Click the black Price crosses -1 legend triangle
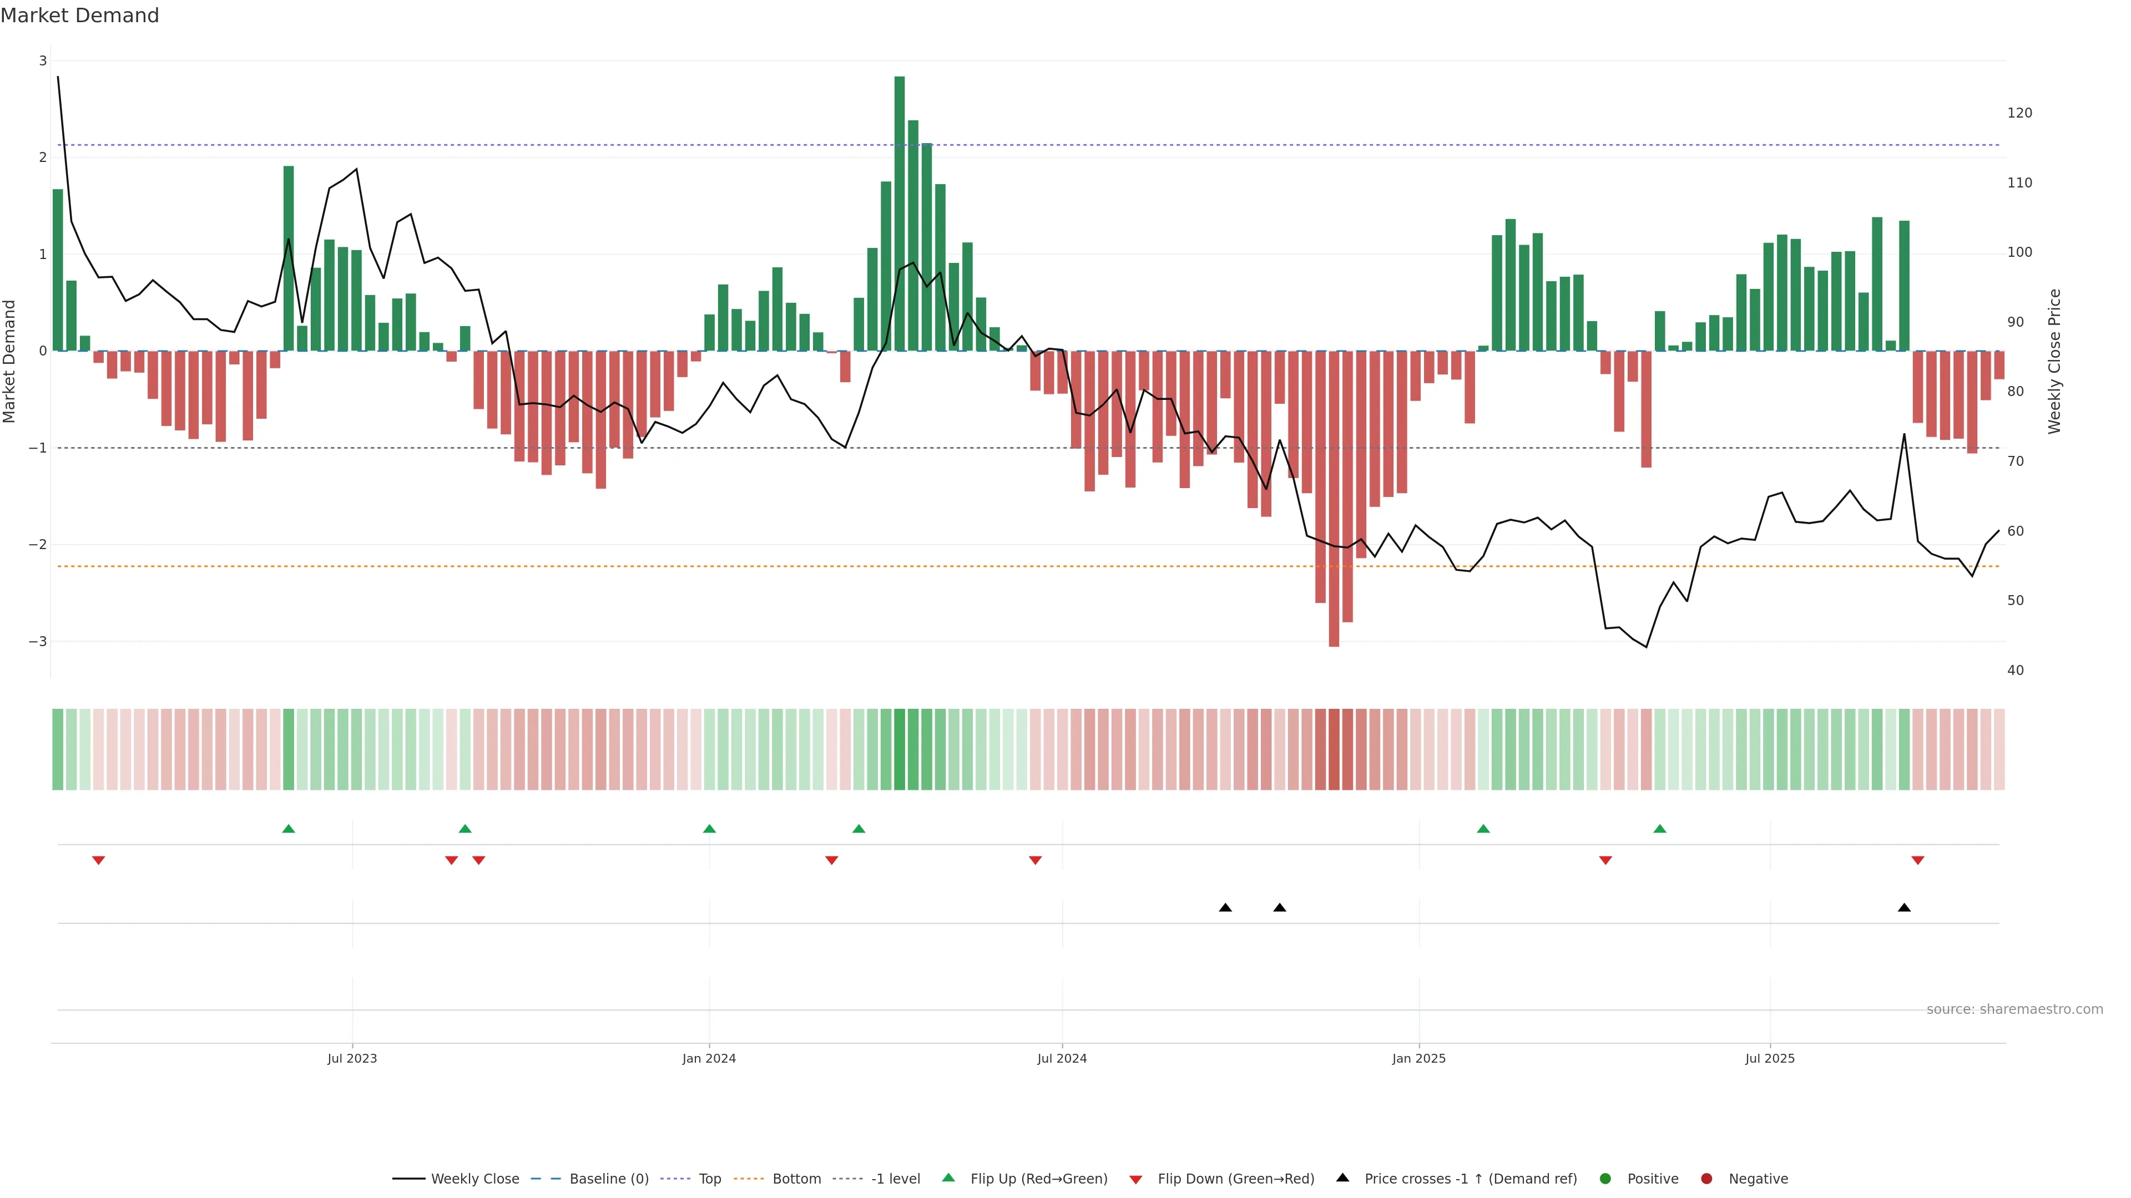This screenshot has height=1198, width=2131. (1342, 1178)
